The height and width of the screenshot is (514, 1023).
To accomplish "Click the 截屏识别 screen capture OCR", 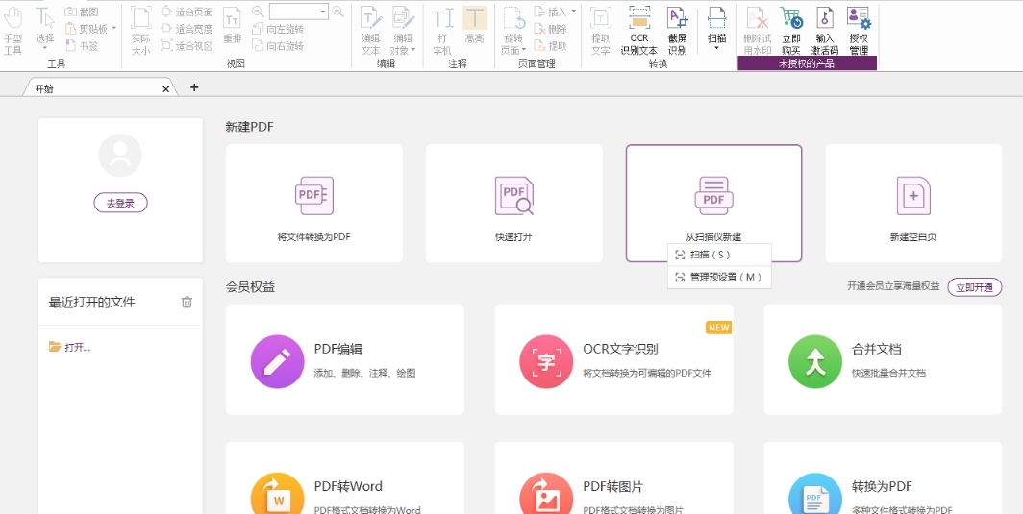I will pyautogui.click(x=678, y=31).
